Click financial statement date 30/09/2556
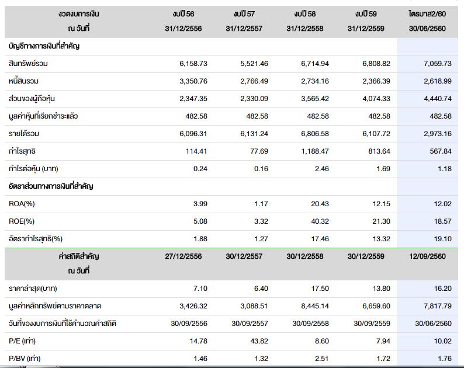 coord(189,324)
